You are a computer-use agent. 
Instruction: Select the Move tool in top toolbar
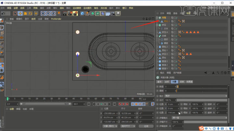pyautogui.click(x=20, y=13)
